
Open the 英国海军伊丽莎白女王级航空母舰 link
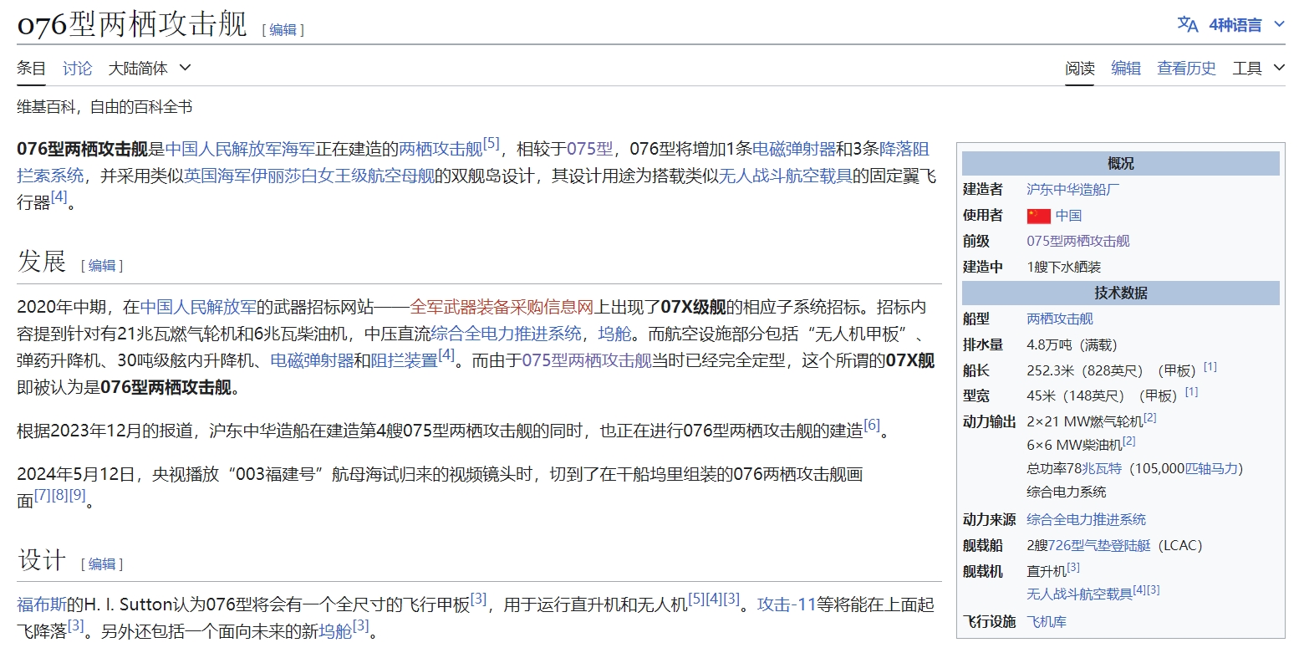click(309, 176)
